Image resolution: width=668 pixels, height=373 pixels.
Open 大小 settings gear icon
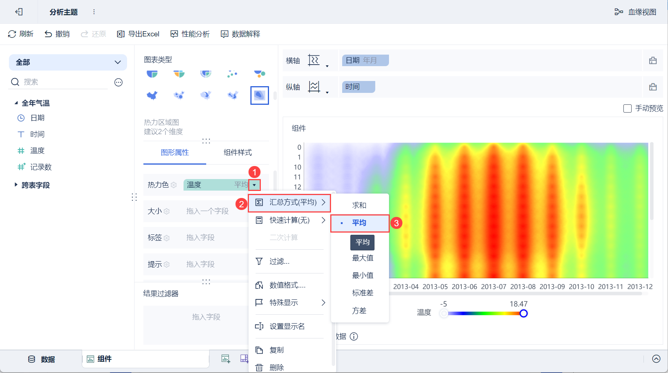[x=166, y=211]
